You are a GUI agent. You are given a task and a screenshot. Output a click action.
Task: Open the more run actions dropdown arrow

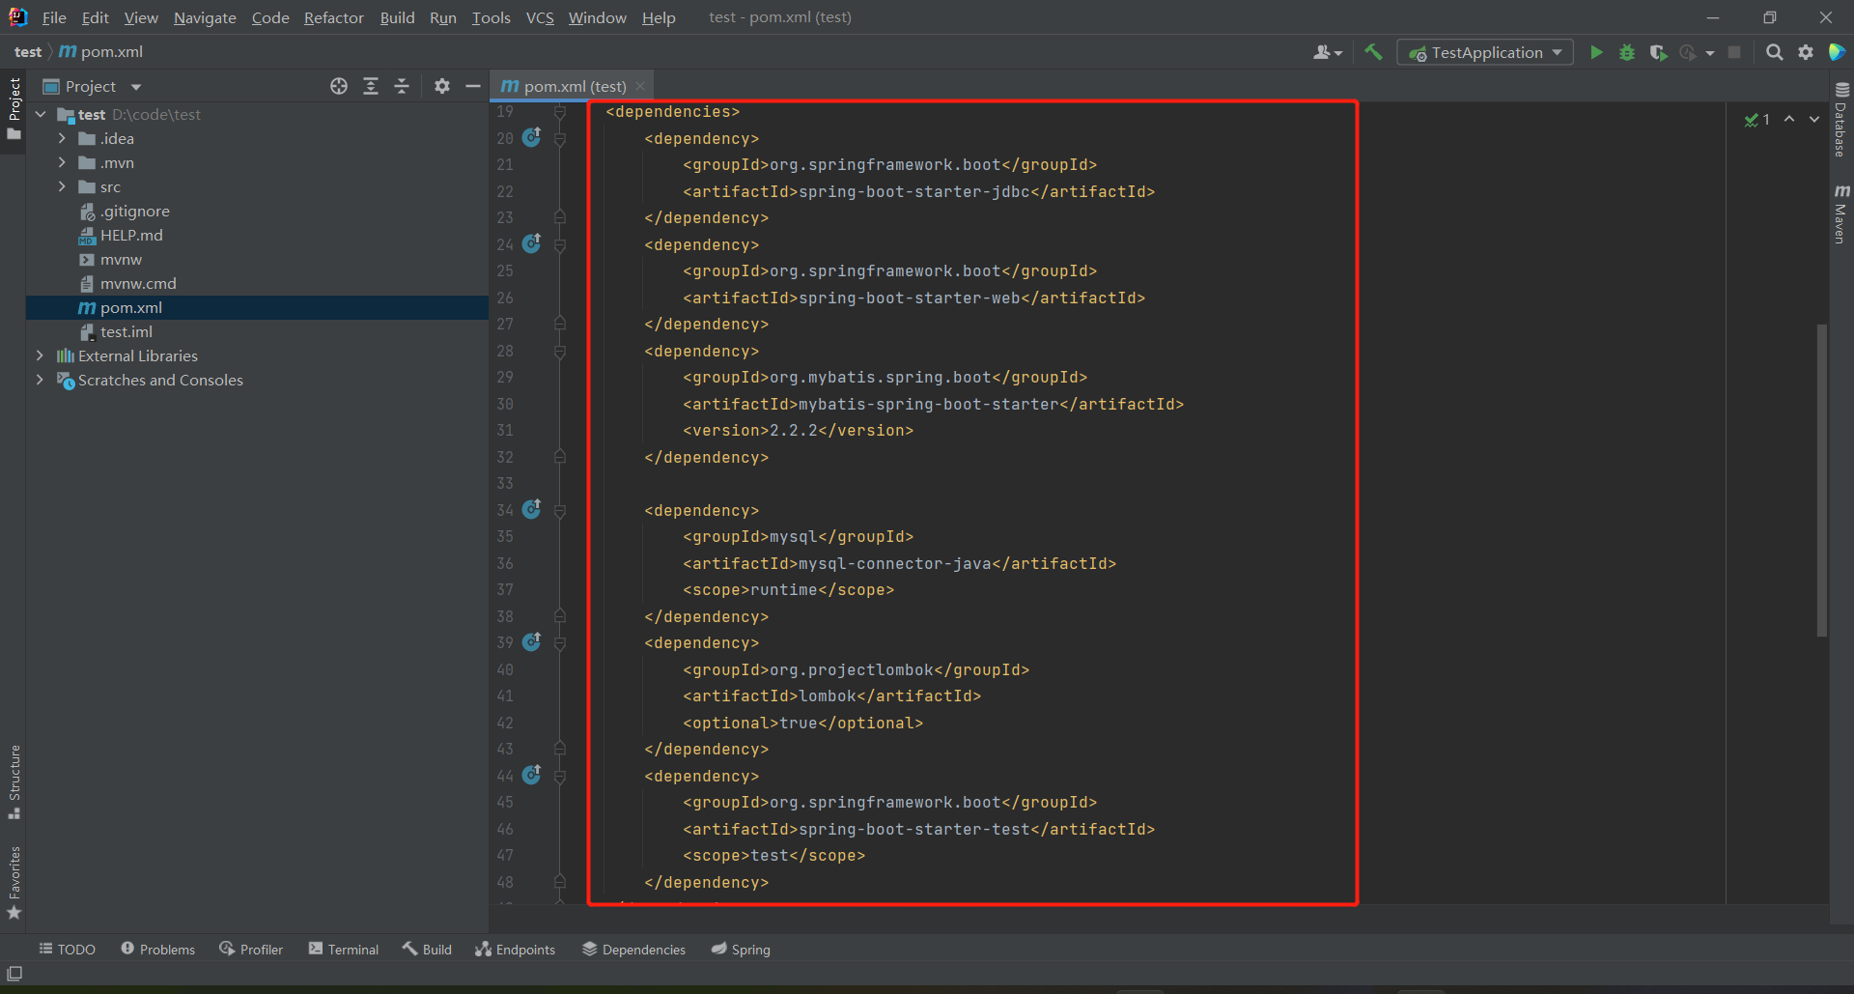tap(1710, 53)
